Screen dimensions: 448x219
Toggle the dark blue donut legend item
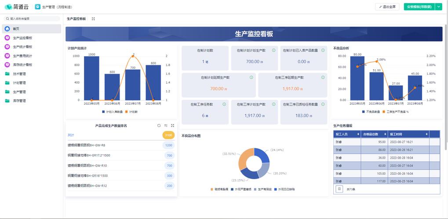(241, 189)
